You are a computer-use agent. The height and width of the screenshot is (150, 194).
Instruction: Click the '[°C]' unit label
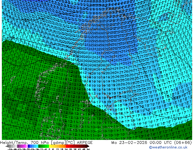[x=71, y=143]
